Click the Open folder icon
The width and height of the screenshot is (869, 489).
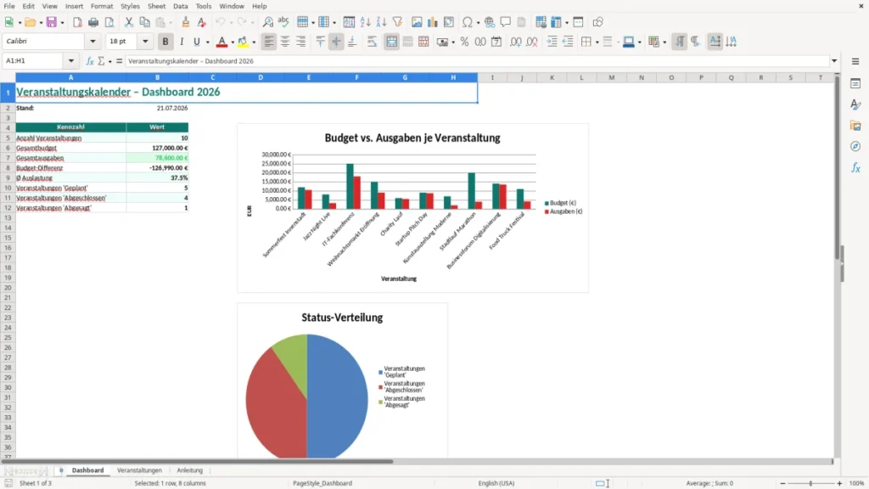click(30, 22)
